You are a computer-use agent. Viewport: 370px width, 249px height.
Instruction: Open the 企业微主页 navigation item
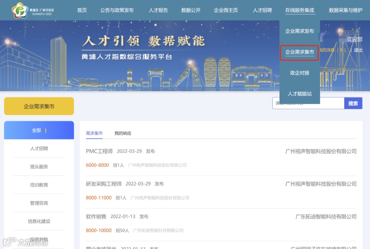[x=225, y=10]
